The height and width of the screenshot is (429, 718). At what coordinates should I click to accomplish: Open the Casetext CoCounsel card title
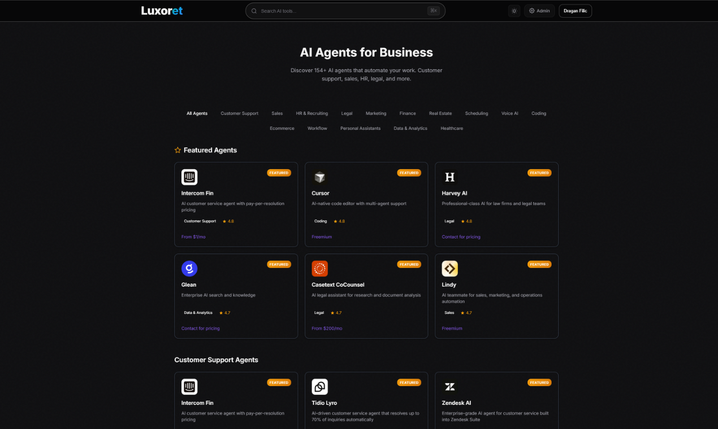tap(338, 284)
